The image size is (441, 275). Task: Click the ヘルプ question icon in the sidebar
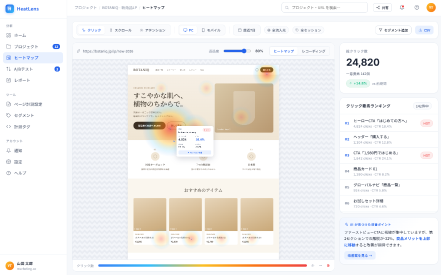point(8,173)
